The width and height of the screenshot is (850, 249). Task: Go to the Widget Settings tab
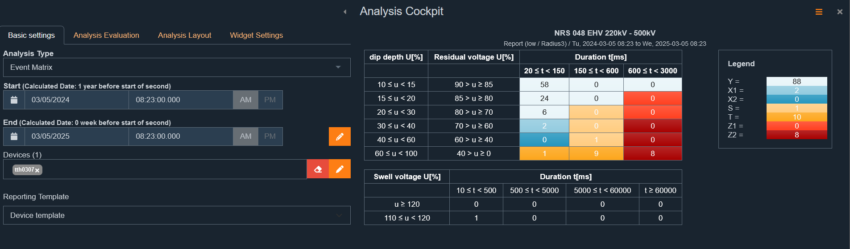[x=256, y=35]
